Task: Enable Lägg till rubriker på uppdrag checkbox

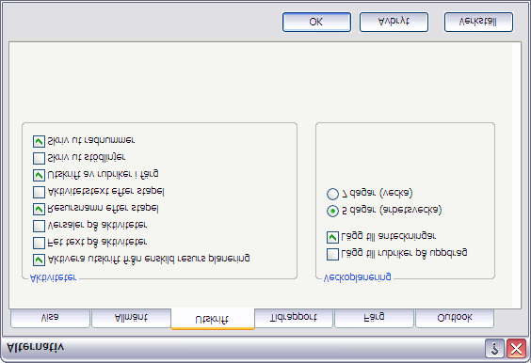Action: 332,255
